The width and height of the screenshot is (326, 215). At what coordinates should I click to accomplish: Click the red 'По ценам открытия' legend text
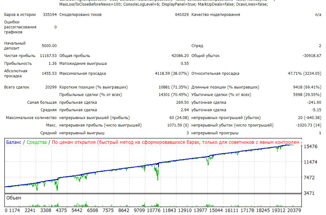[x=74, y=142]
